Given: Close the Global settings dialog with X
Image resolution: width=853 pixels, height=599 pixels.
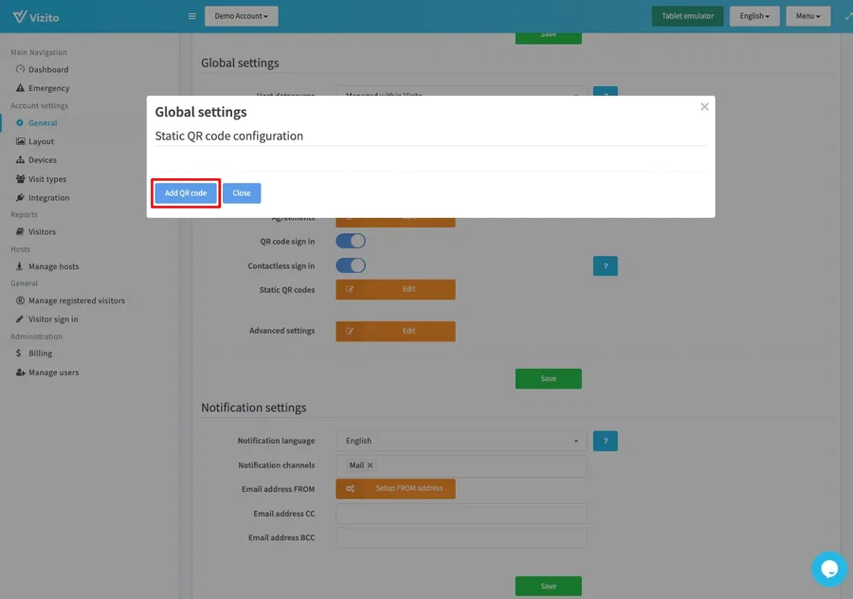Looking at the screenshot, I should (704, 107).
